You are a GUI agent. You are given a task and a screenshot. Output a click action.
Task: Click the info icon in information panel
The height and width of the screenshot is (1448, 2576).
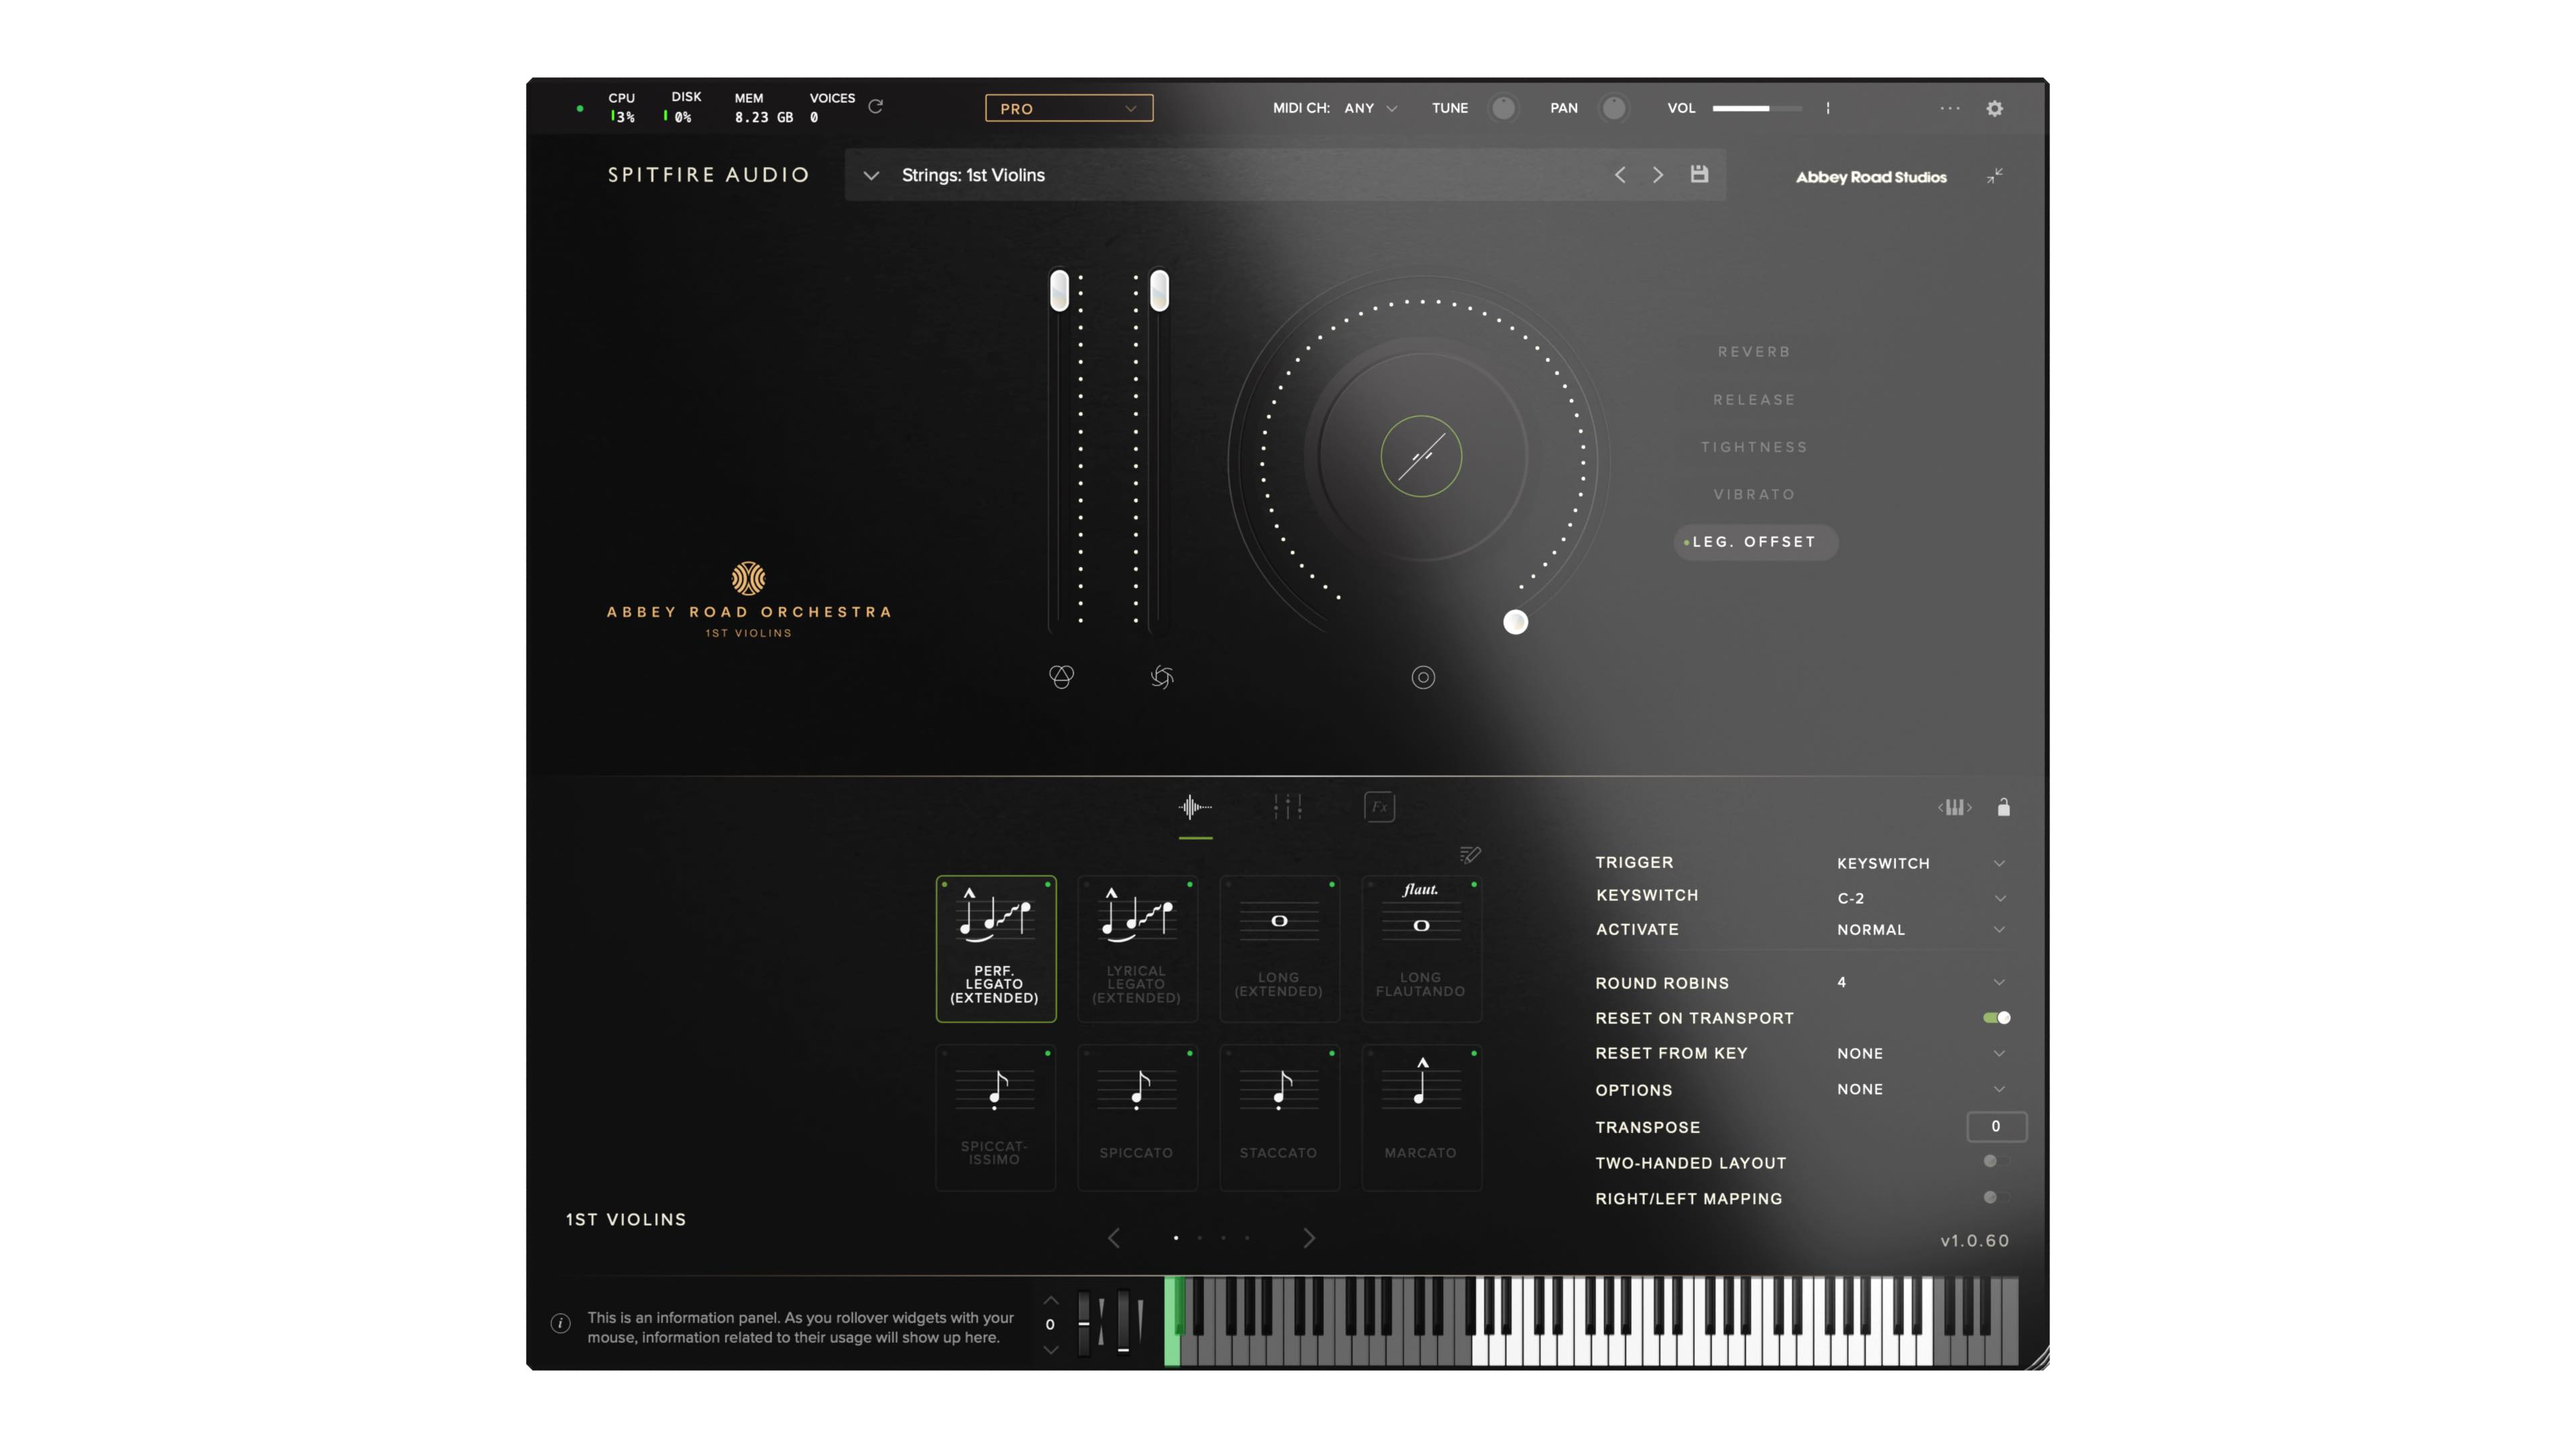[x=560, y=1324]
